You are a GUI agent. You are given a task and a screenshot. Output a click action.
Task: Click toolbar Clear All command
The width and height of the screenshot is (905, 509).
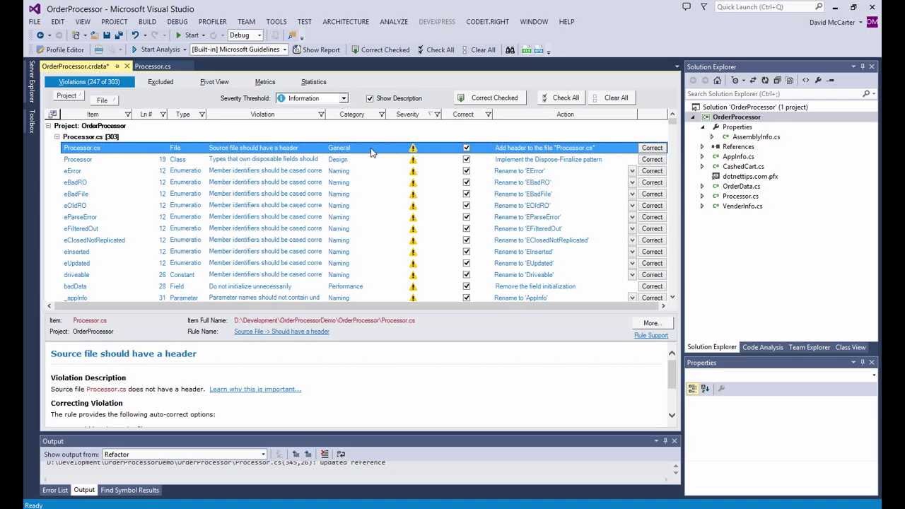477,49
